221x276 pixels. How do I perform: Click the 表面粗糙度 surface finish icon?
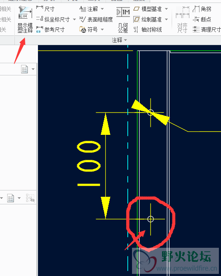coord(96,19)
